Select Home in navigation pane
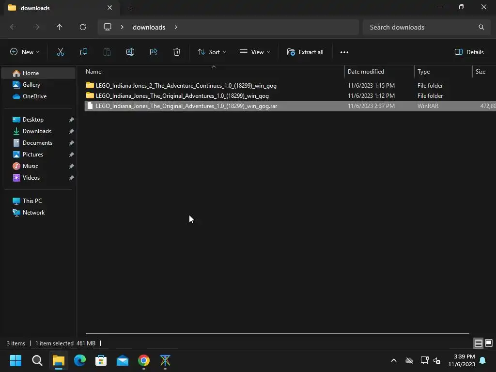Viewport: 496px width, 372px height. (39, 73)
